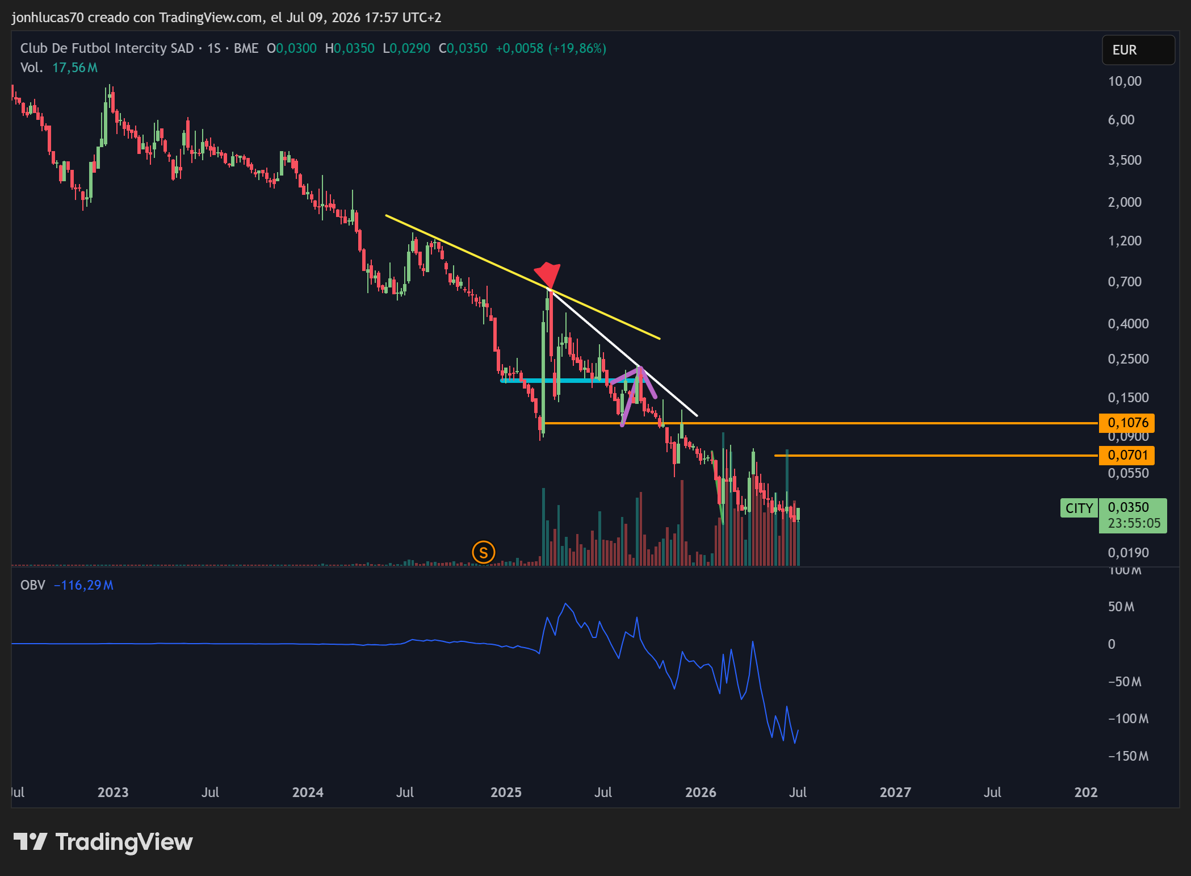This screenshot has height=876, width=1191.
Task: Open the EUR currency selector
Action: point(1138,50)
